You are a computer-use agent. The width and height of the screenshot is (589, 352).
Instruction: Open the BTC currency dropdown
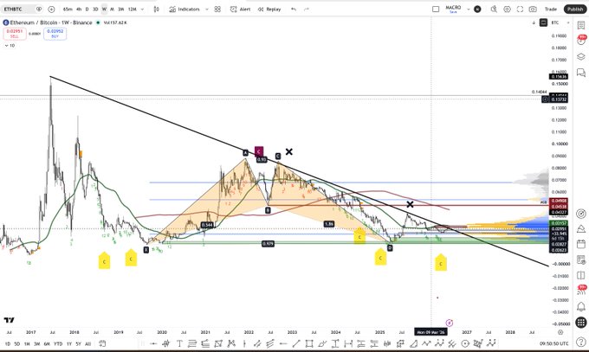[560, 22]
